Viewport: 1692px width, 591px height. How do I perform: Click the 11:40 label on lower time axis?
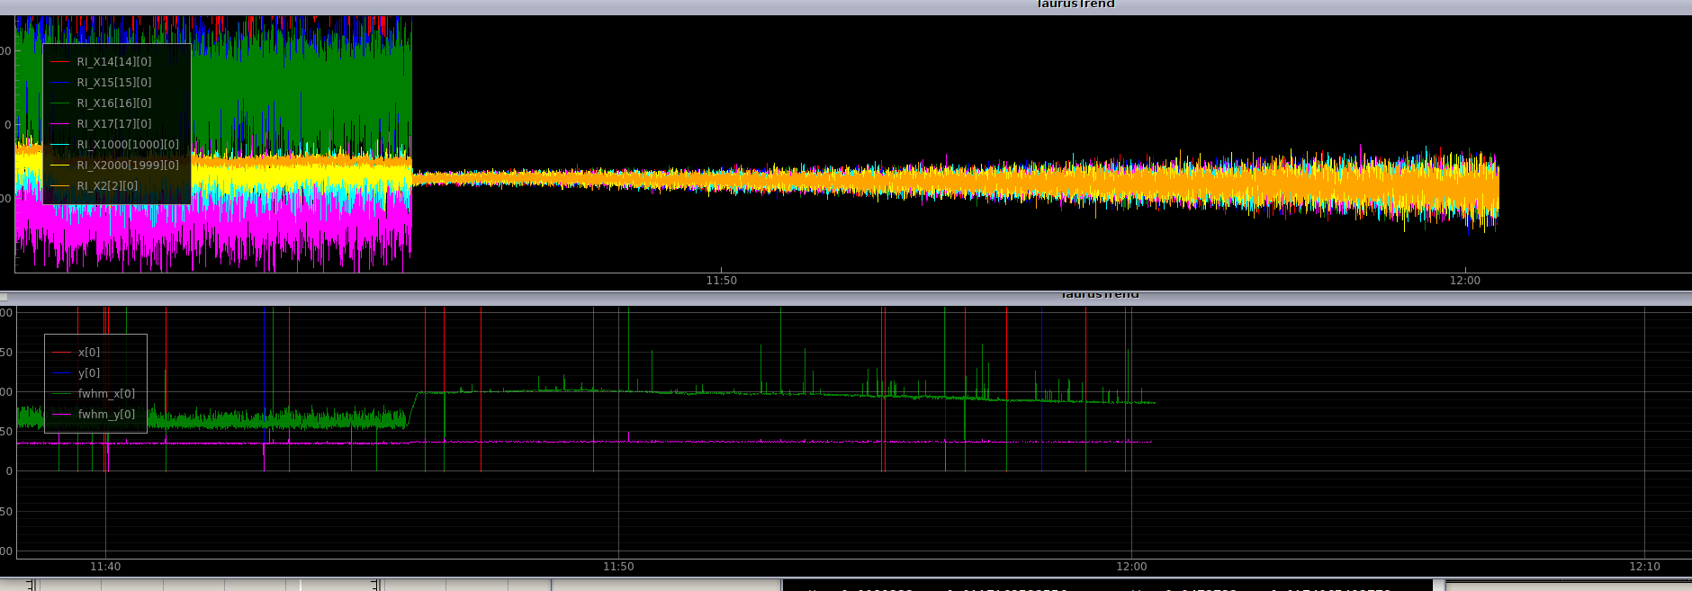click(x=105, y=567)
